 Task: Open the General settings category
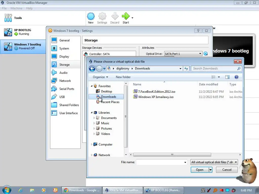(x=66, y=40)
